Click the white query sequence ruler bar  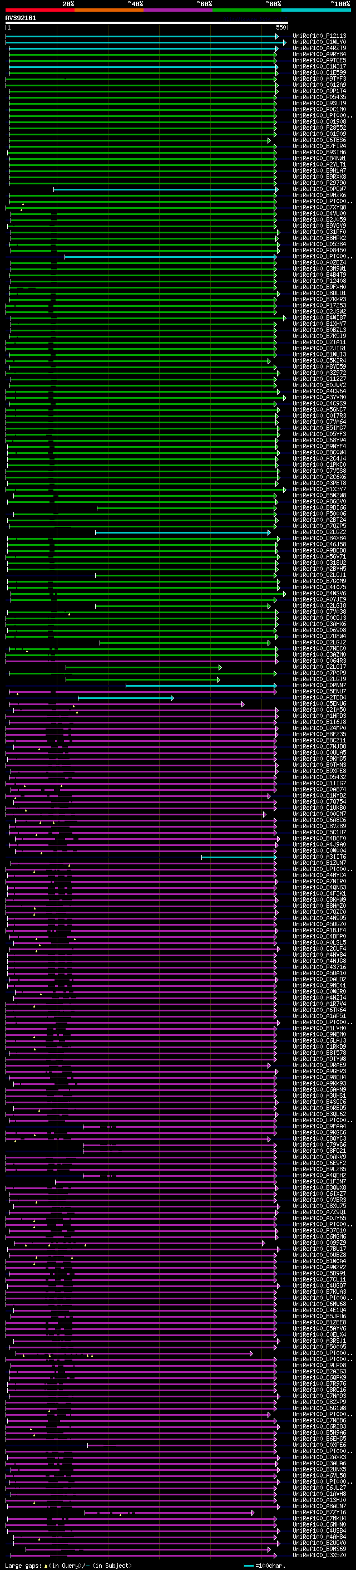147,23
